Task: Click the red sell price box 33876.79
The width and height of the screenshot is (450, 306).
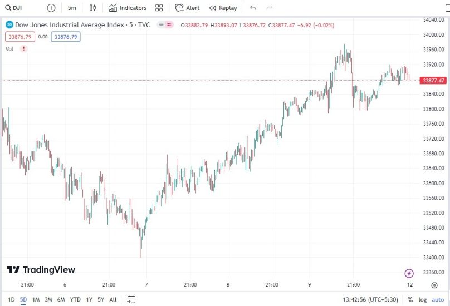Action: click(x=19, y=37)
